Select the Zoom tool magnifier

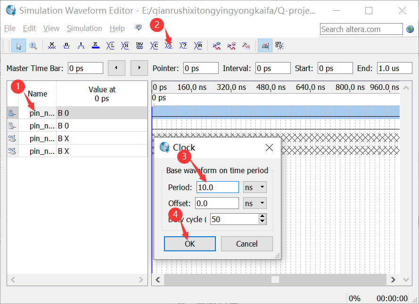tap(33, 46)
